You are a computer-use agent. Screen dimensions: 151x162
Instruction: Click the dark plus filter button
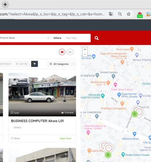pos(35,64)
